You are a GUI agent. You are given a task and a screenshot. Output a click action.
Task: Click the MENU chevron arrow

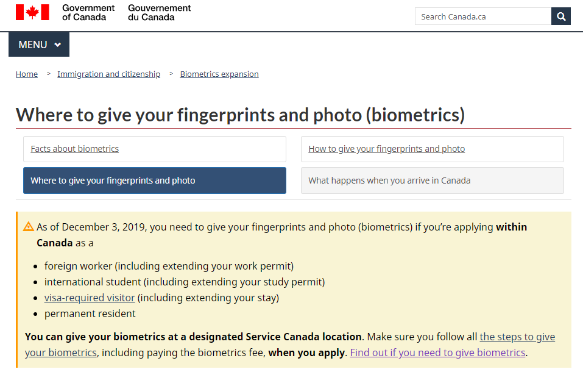[x=58, y=45]
